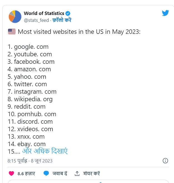The height and width of the screenshot is (183, 174).
Task: Click World of Statistics account name
Action: (44, 13)
